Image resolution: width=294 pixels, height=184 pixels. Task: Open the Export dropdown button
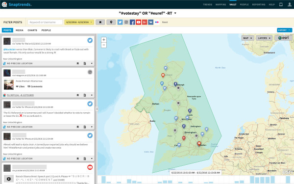[284, 30]
